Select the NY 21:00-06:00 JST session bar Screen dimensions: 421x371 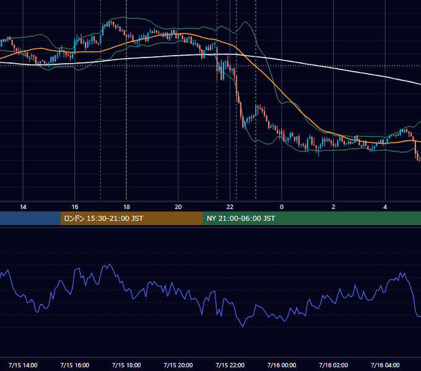(311, 218)
